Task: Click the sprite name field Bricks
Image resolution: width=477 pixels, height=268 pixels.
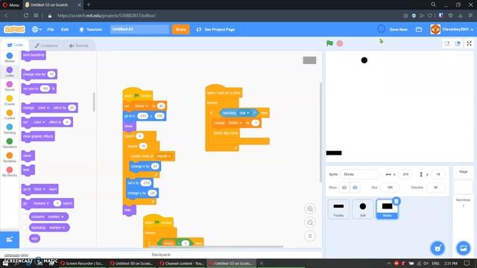Action: point(360,174)
